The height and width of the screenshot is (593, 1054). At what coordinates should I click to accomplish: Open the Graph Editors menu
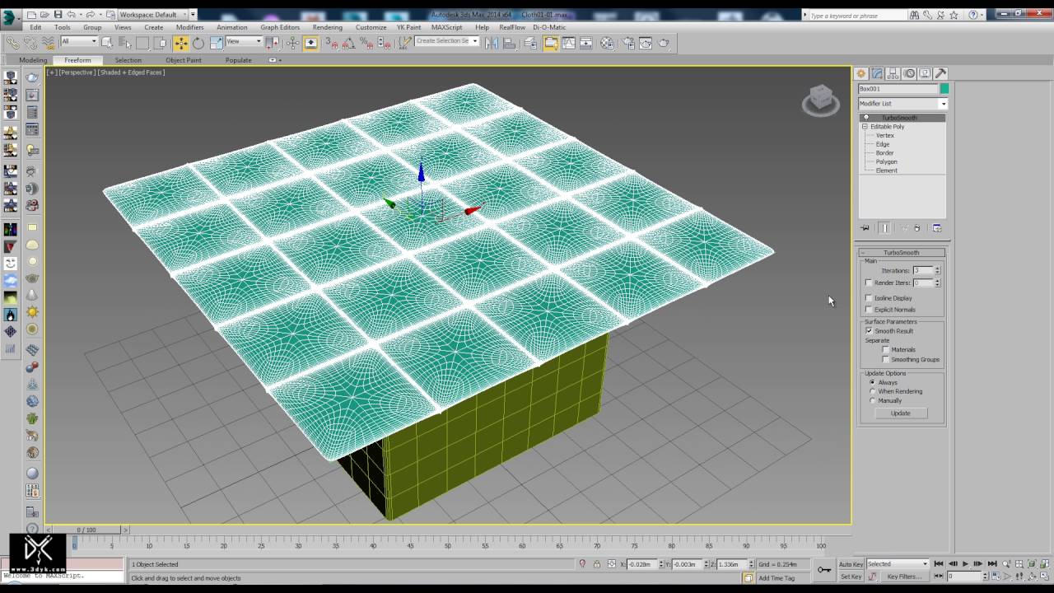coord(280,27)
